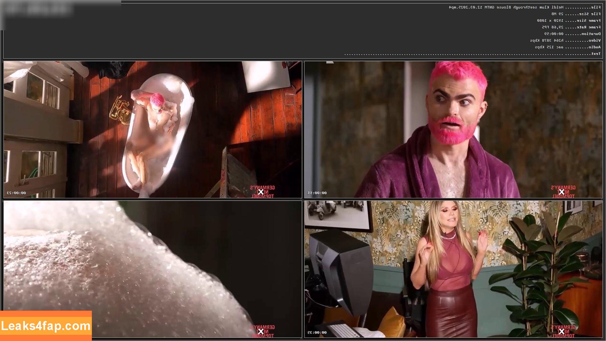The width and height of the screenshot is (606, 341).
Task: Click the 00:00:35 timestamp marker
Action: click(x=317, y=332)
